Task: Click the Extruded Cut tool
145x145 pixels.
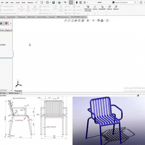Action: (x=21, y=9)
